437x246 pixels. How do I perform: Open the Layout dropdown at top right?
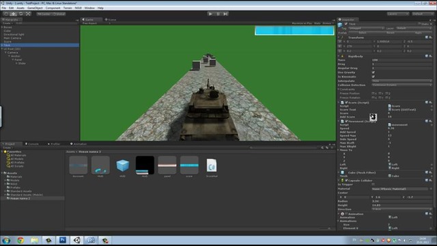coord(423,14)
